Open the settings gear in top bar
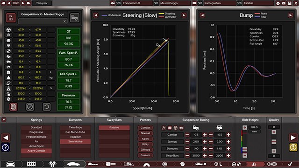This screenshot has height=168, width=299. [278, 3]
